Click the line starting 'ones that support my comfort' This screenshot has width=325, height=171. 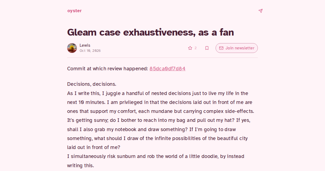[x=161, y=111]
